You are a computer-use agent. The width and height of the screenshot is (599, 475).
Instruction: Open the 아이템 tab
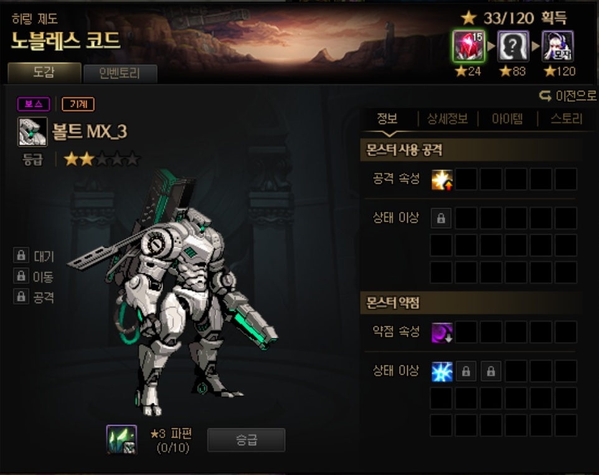[507, 119]
